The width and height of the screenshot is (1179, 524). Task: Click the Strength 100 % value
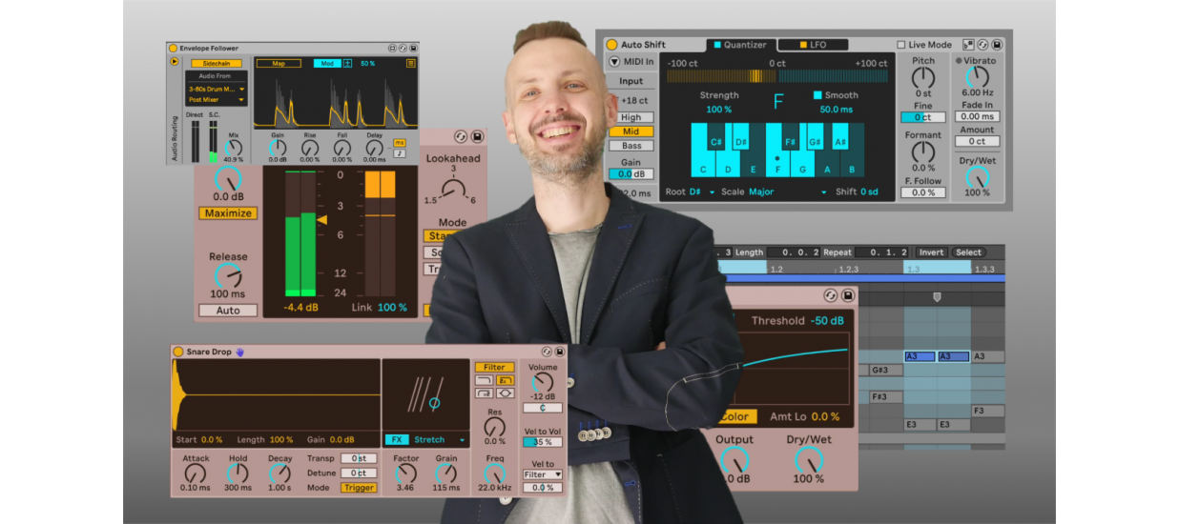click(719, 110)
